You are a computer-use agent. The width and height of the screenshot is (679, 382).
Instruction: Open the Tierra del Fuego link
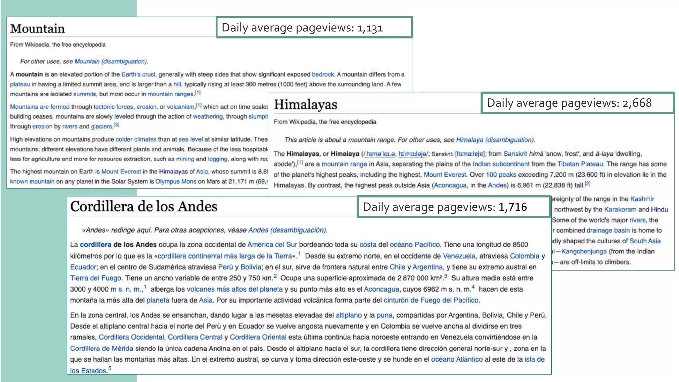coord(95,278)
